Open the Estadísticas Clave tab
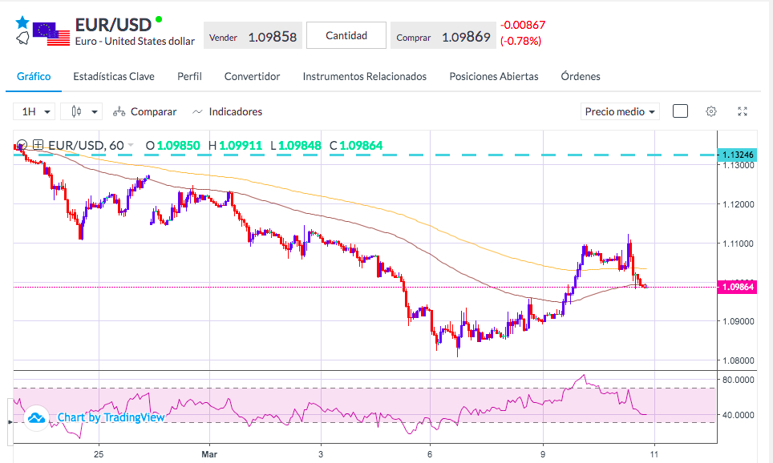Screen dimensions: 773x463 coord(114,76)
